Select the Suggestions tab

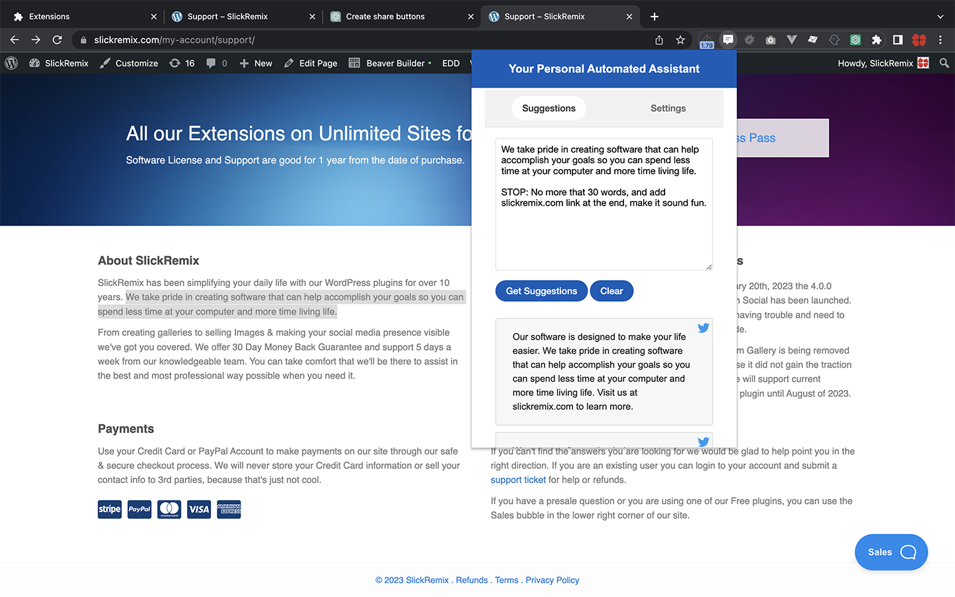[548, 108]
